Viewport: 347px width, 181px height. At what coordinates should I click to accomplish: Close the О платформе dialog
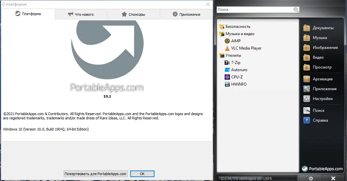[208, 4]
